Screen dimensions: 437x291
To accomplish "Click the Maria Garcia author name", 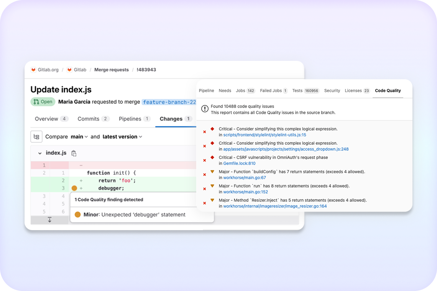I will pyautogui.click(x=74, y=102).
